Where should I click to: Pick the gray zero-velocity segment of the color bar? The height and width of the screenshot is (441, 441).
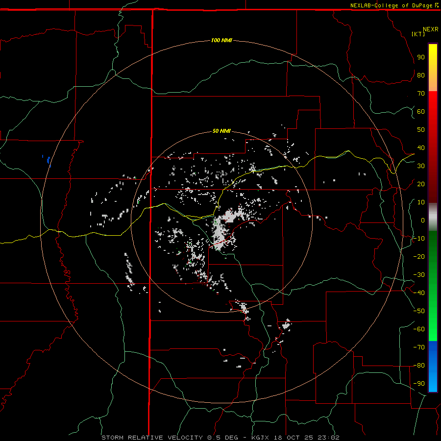point(433,217)
